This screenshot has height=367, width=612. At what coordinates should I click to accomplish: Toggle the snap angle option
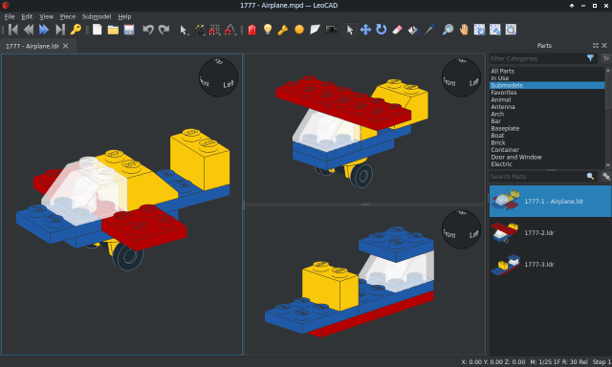point(230,30)
